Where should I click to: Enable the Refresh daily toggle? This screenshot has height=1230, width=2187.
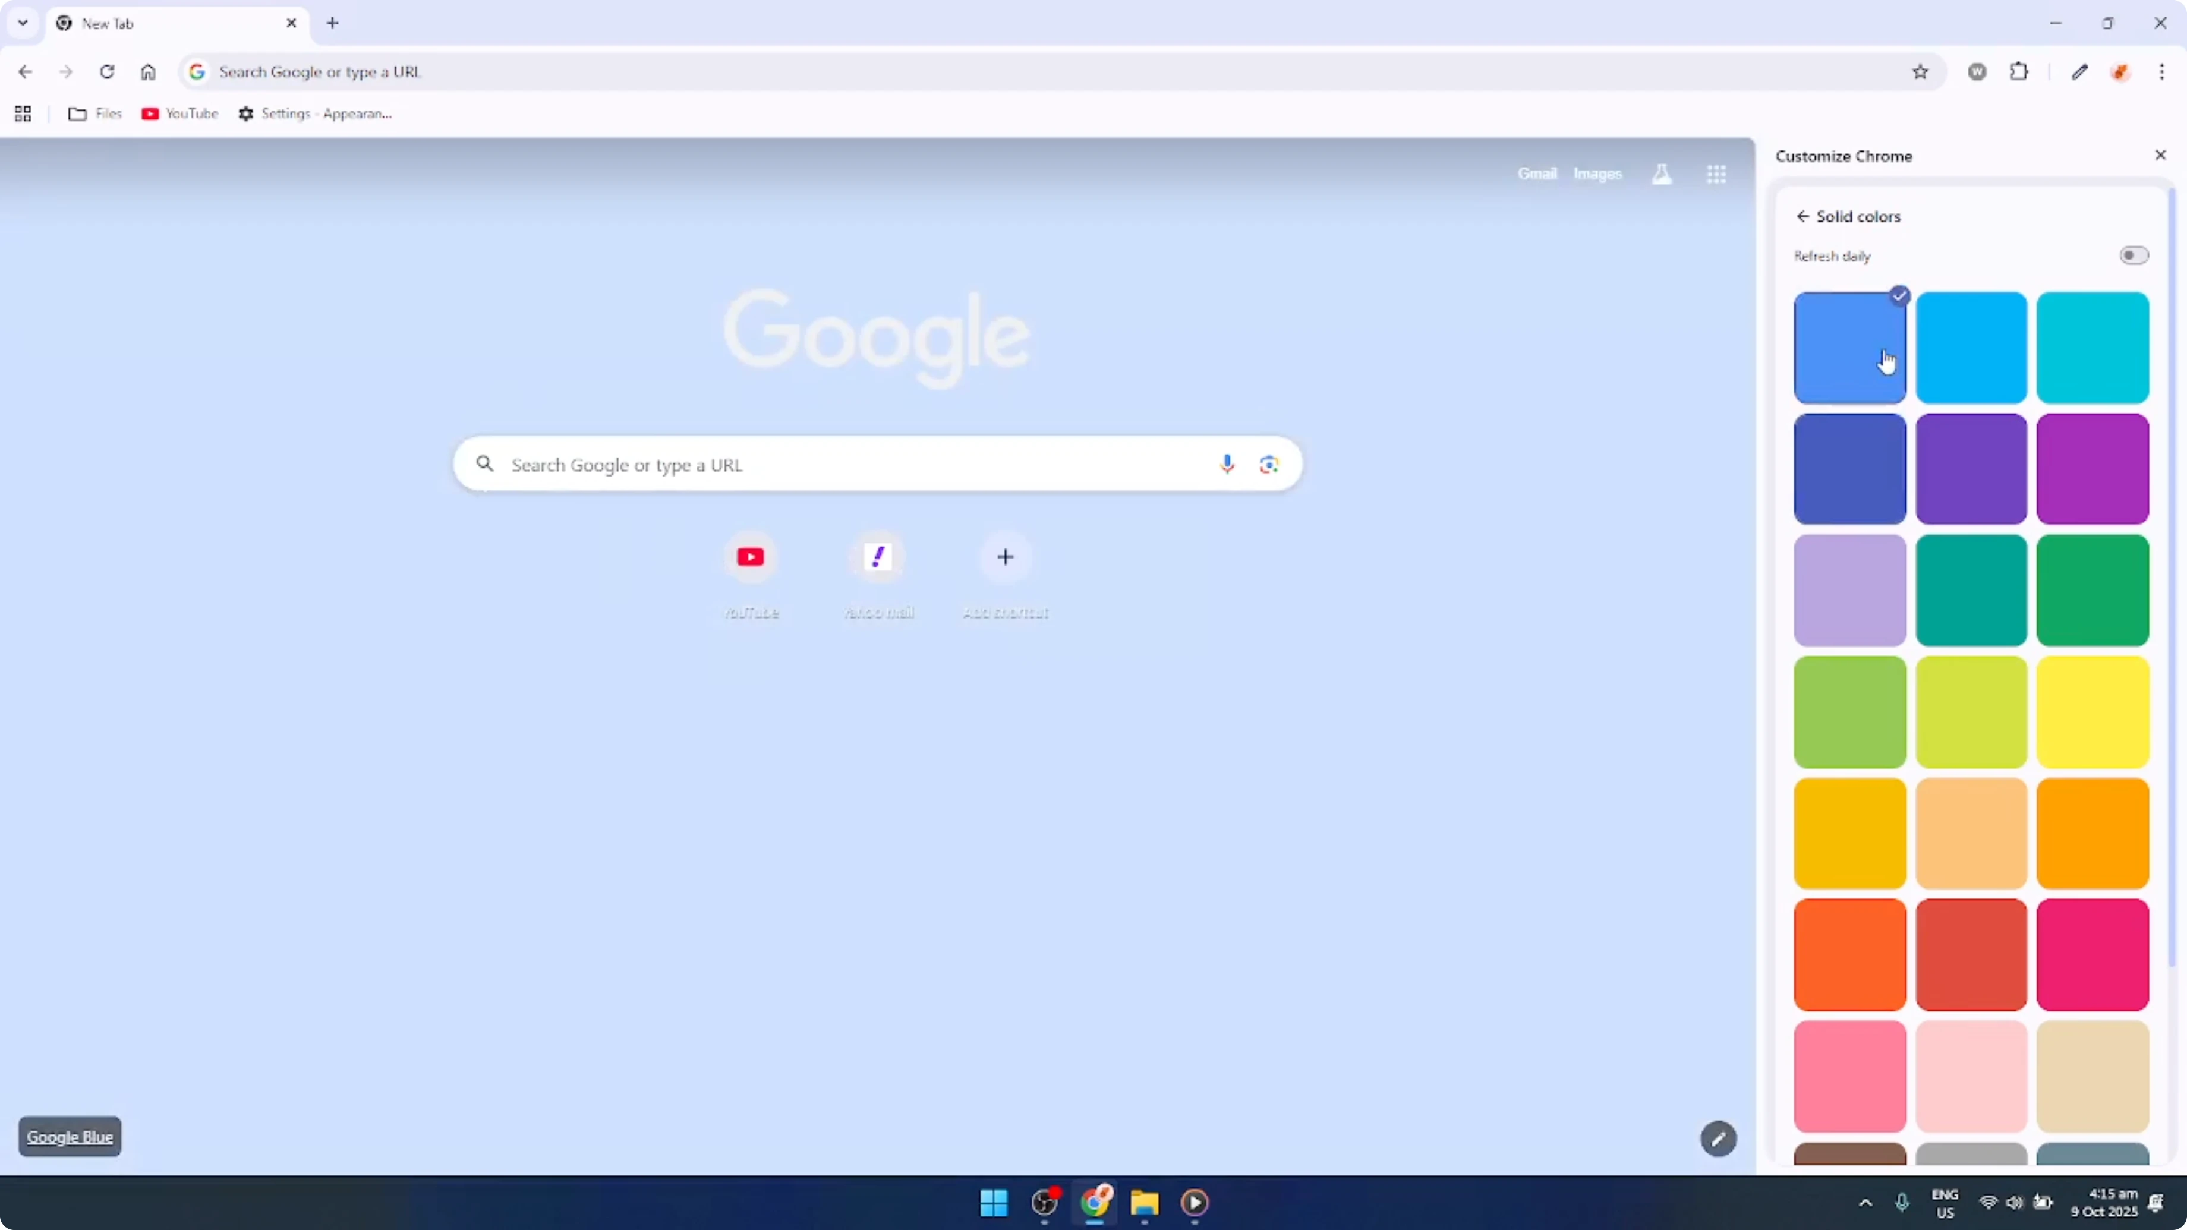(2134, 255)
